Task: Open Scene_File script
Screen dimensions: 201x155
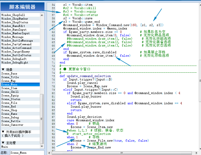Action: point(20,103)
